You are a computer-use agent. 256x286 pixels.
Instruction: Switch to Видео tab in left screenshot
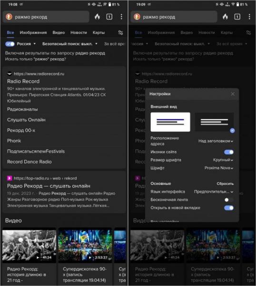coord(59,32)
